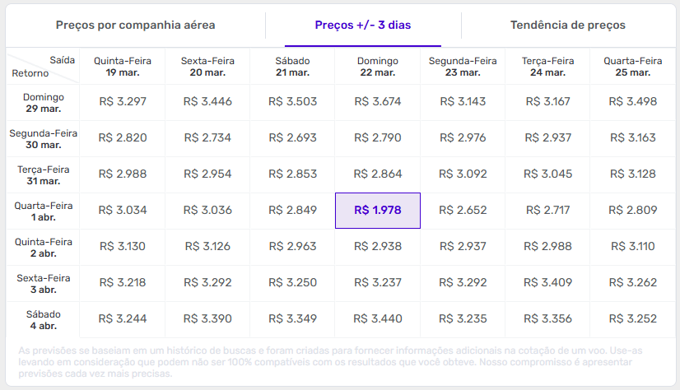The width and height of the screenshot is (680, 390).
Task: Choose the R$ 2.734 fare
Action: click(207, 138)
